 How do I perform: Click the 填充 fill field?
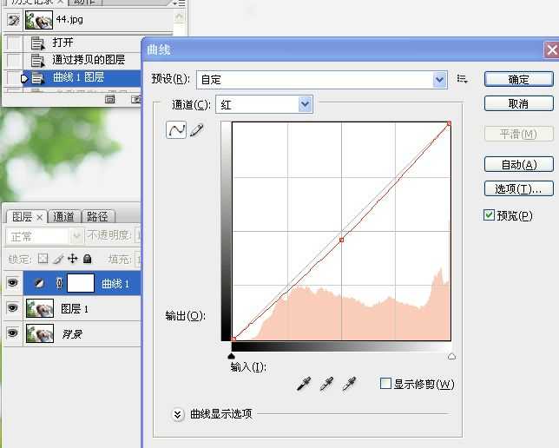[x=138, y=259]
